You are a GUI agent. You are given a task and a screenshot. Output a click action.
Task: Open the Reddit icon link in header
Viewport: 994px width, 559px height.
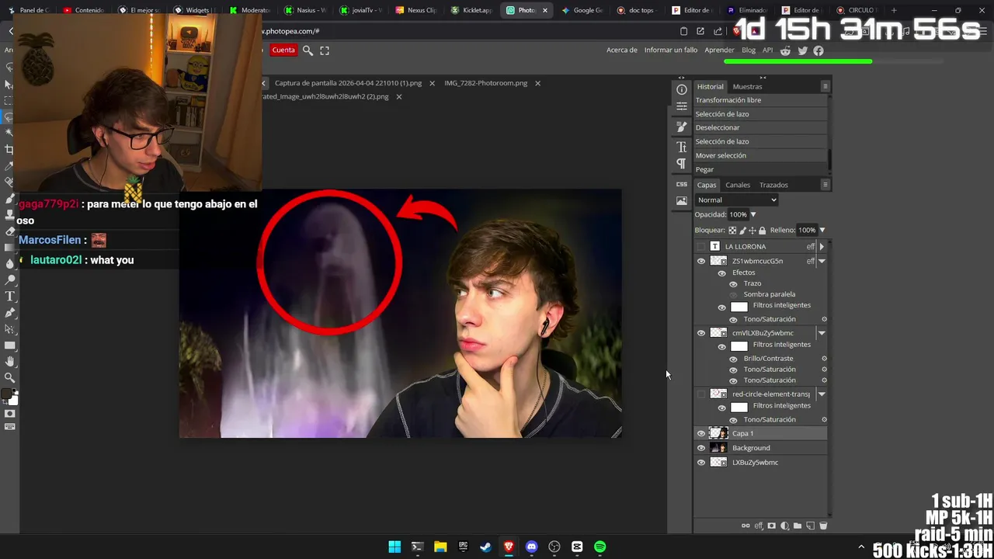click(x=785, y=50)
